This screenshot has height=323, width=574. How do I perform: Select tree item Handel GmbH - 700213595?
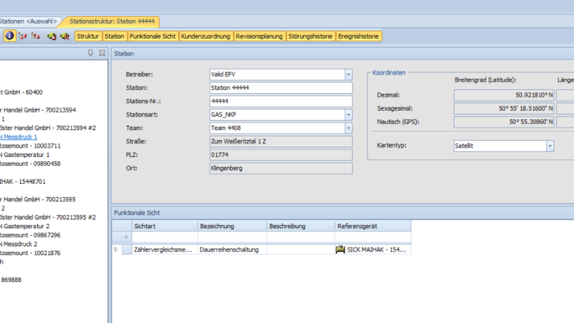pyautogui.click(x=38, y=200)
